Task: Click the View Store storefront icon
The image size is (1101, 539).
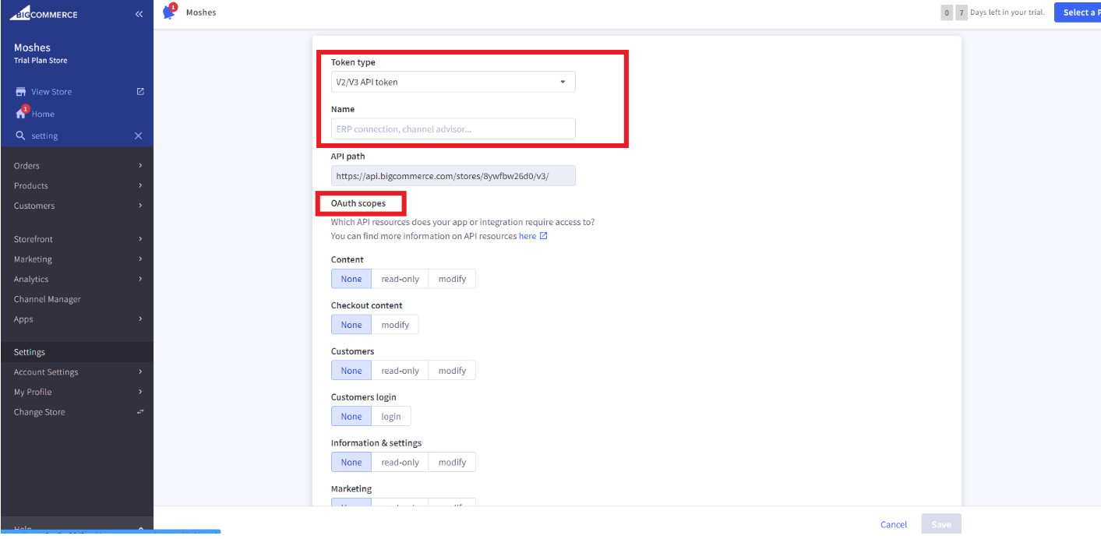Action: (x=20, y=92)
